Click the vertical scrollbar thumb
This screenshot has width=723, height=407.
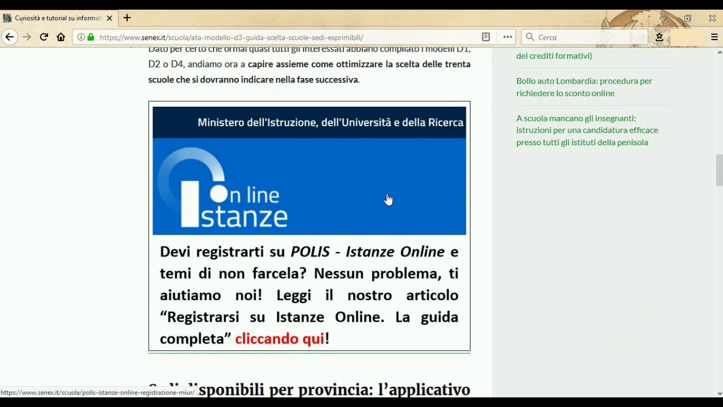(x=719, y=170)
